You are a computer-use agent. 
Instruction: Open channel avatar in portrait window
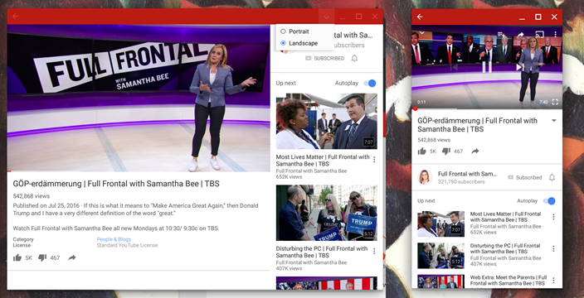[425, 177]
